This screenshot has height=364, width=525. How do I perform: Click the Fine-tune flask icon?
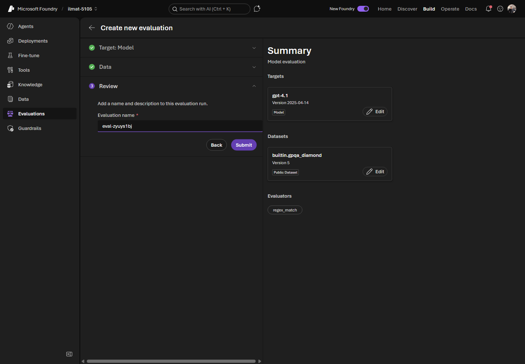[10, 55]
